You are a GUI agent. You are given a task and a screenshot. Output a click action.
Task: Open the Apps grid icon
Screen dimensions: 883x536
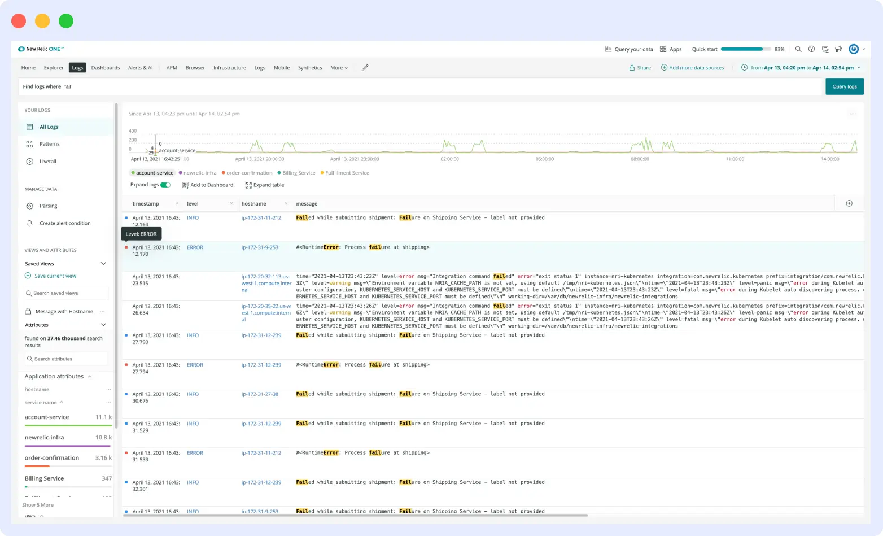coord(663,49)
